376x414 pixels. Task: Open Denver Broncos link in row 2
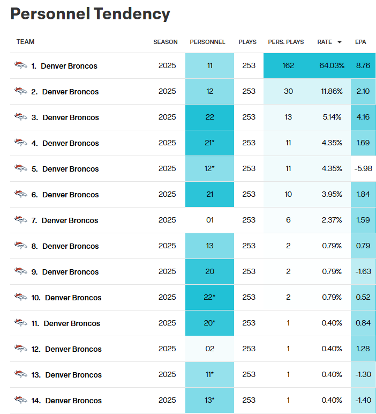[70, 92]
